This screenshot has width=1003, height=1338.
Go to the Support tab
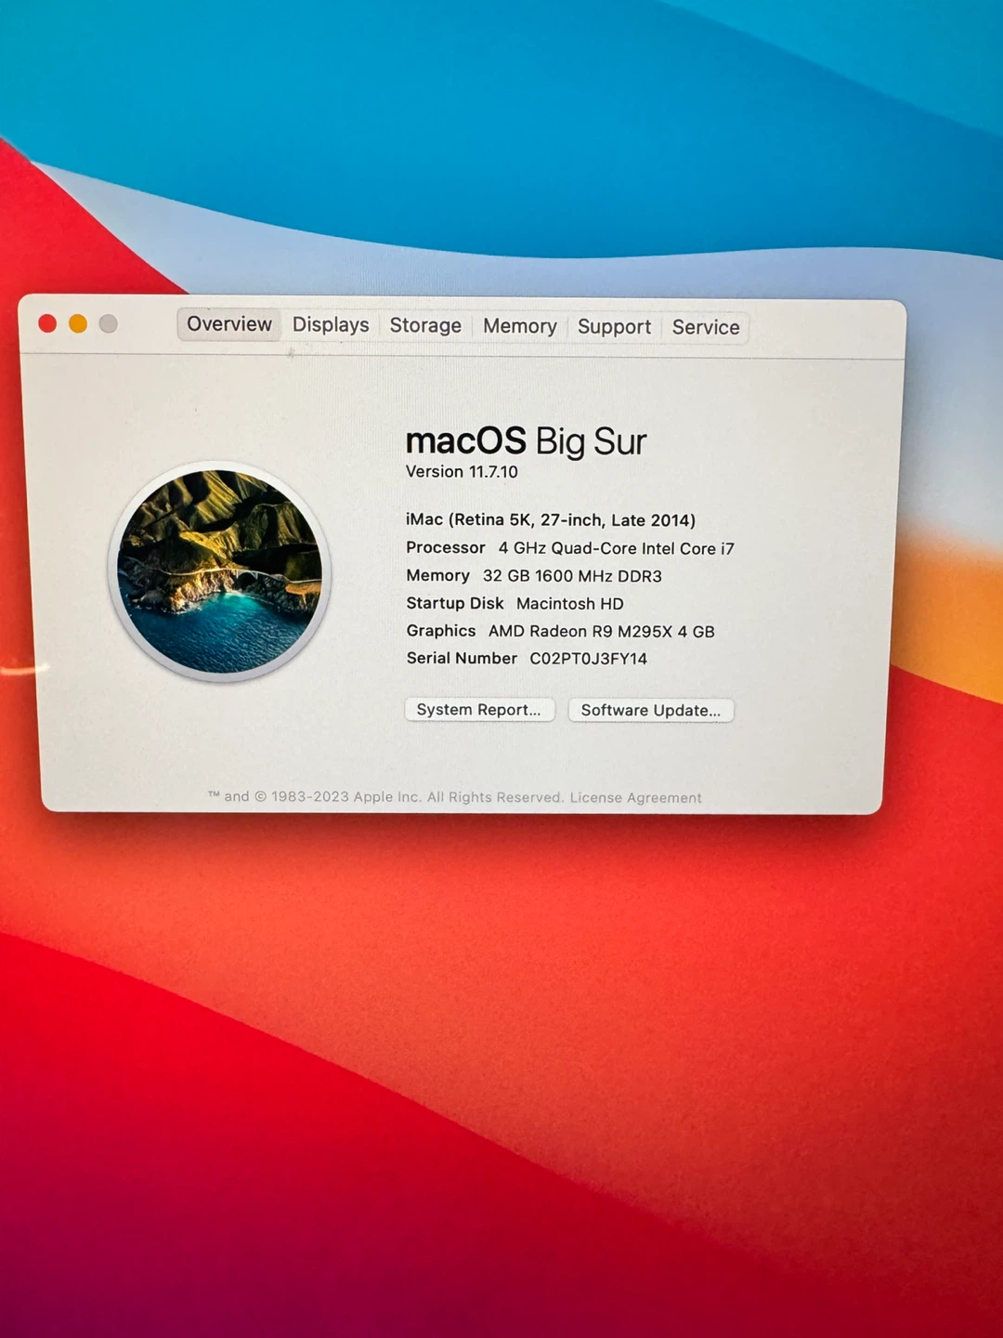(614, 327)
